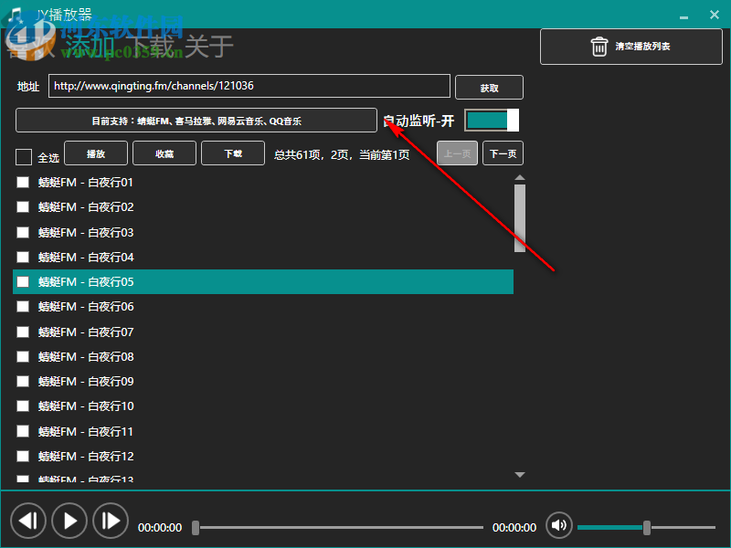Click the music note app logo icon
Image resolution: width=731 pixels, height=548 pixels.
point(16,12)
